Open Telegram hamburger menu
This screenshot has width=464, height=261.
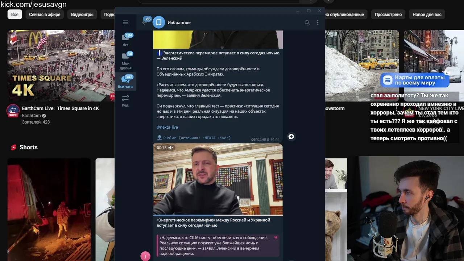pyautogui.click(x=125, y=22)
